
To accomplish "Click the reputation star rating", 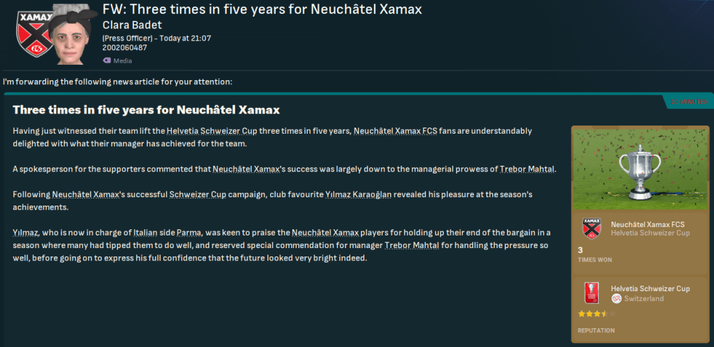I will click(593, 315).
